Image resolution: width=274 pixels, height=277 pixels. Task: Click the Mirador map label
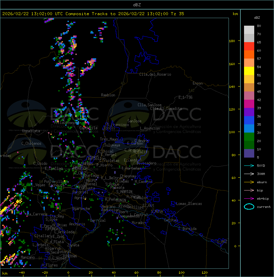point(139,223)
